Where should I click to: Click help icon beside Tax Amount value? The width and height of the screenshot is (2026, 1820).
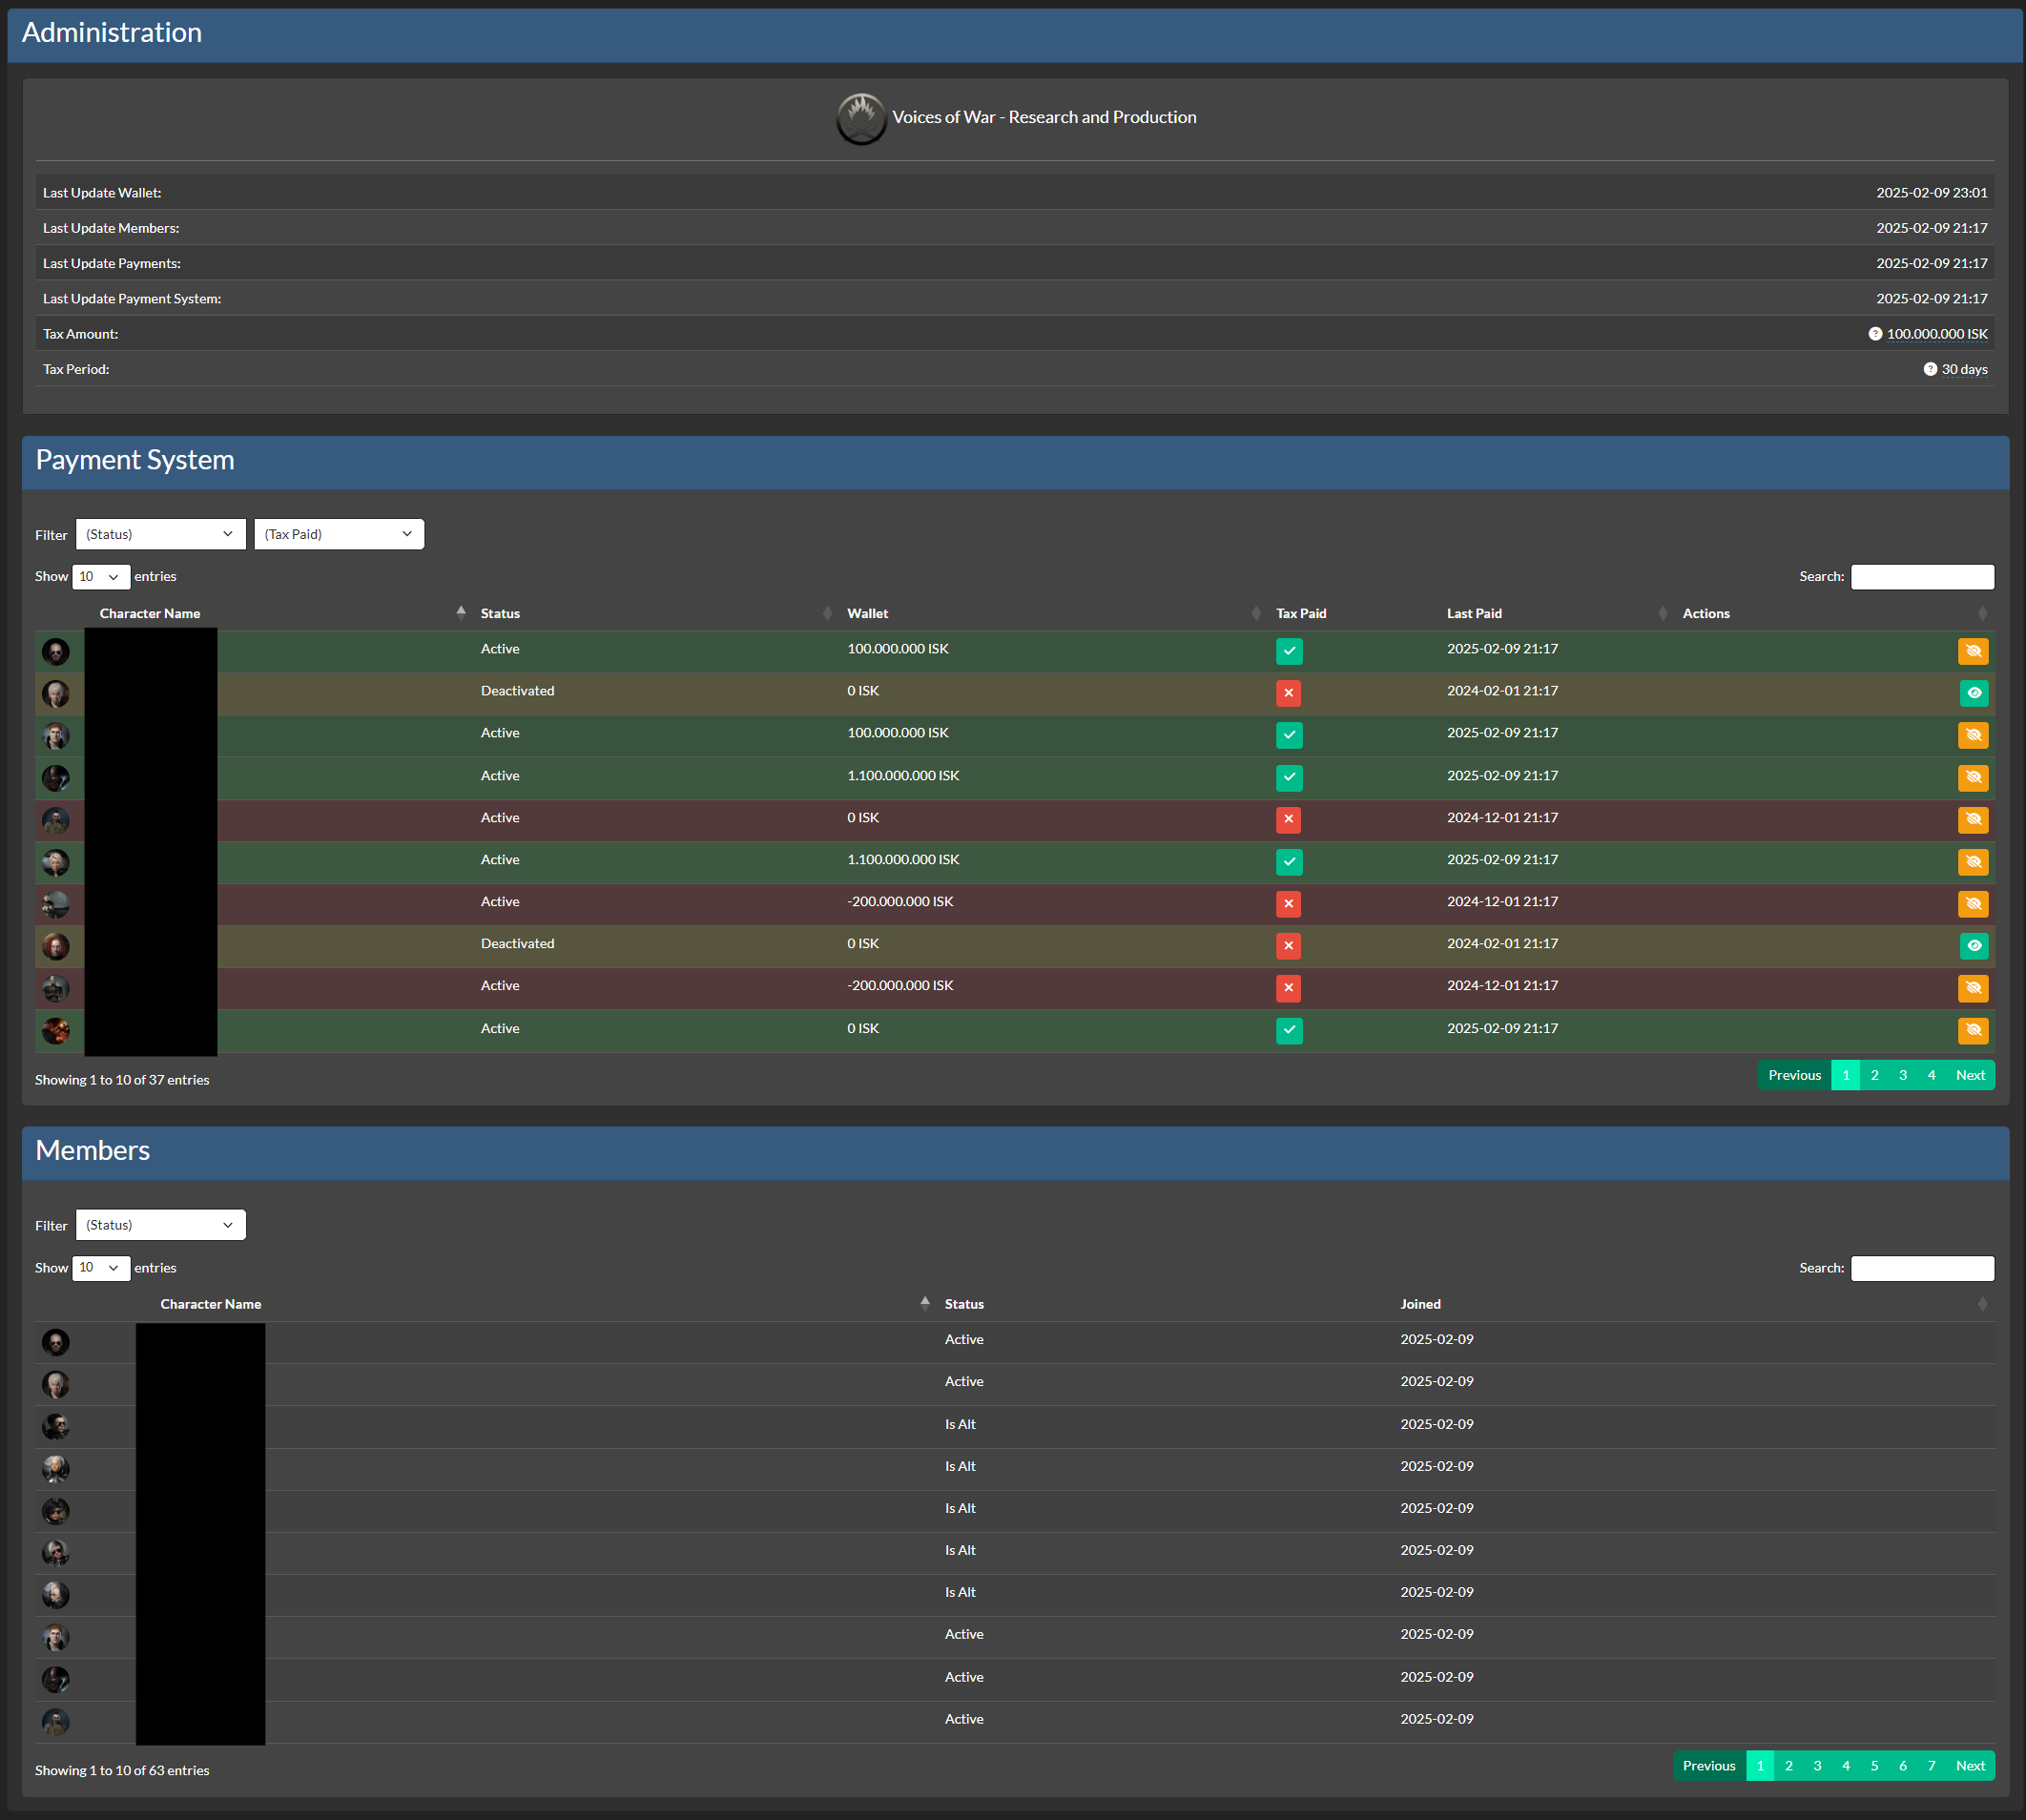click(x=1875, y=334)
